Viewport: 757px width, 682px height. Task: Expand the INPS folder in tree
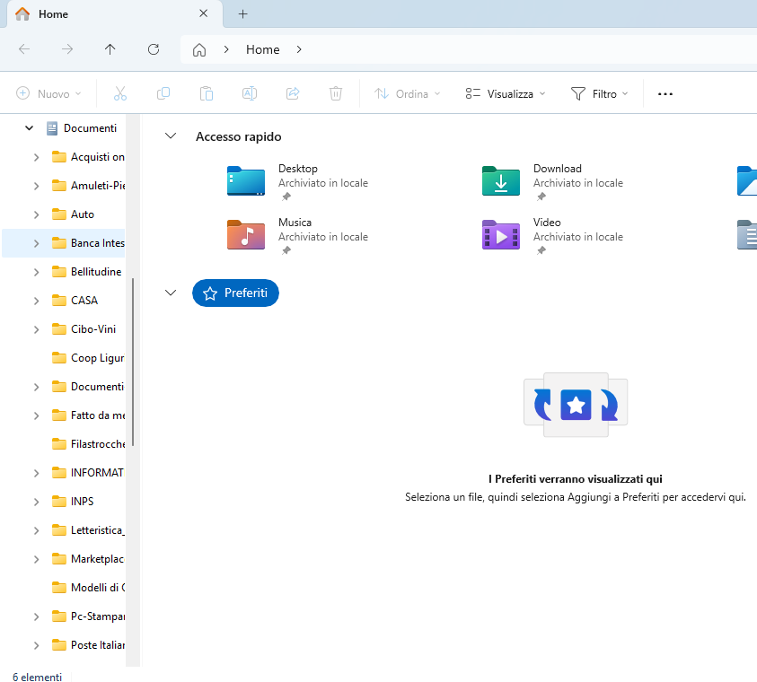tap(36, 503)
